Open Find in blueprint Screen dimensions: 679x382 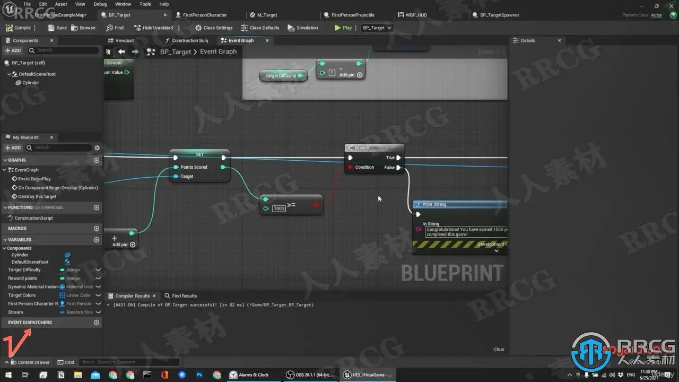point(115,28)
